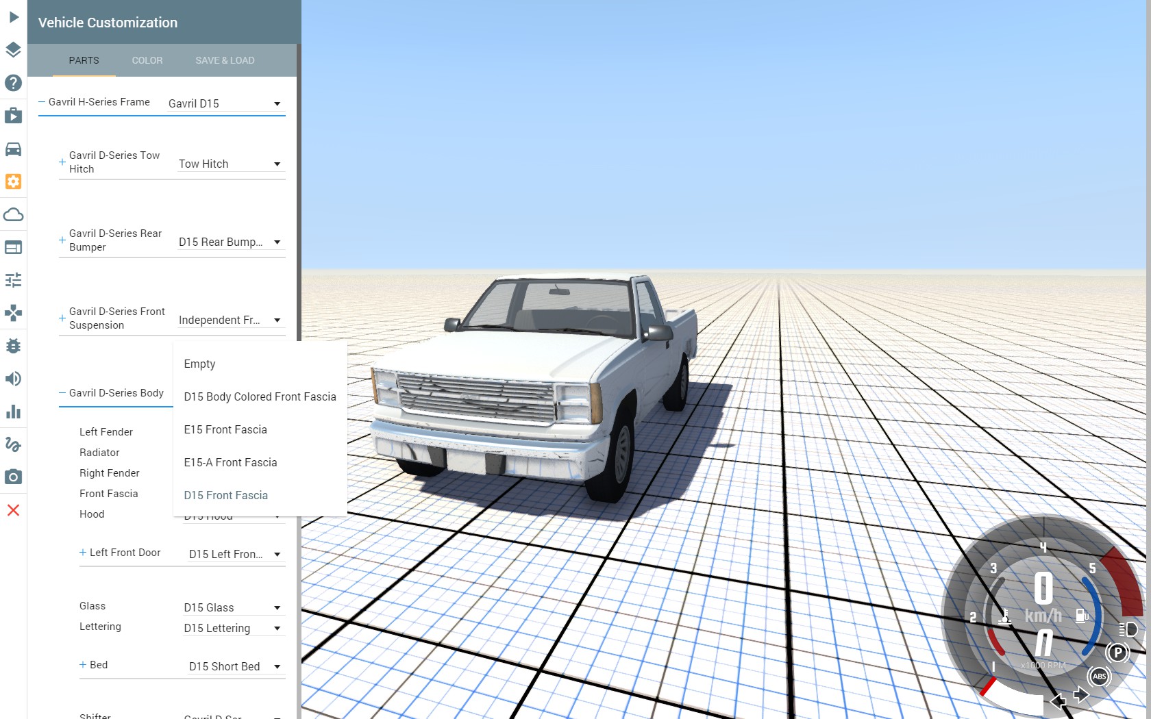Select the Empty fascia option
1151x719 pixels.
(x=260, y=364)
